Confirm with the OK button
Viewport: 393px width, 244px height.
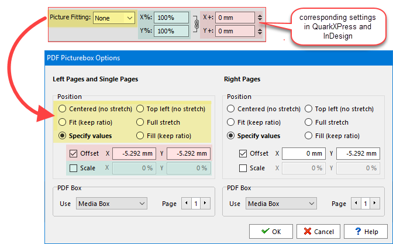coord(271,232)
